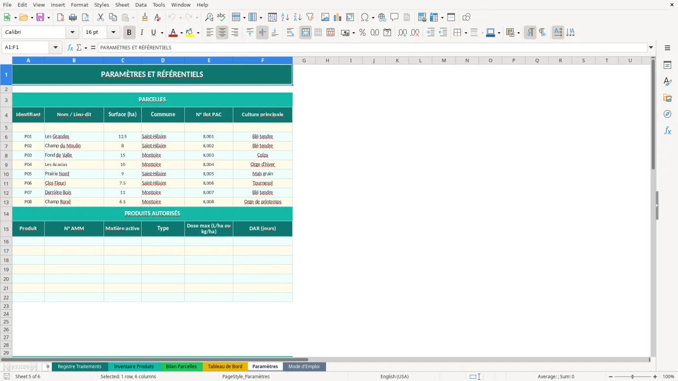Image resolution: width=678 pixels, height=381 pixels.
Task: Apply red font color swatch
Action: (173, 33)
